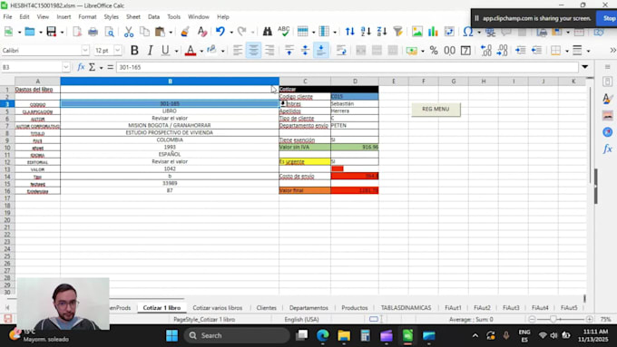Click the Windows Start button
The width and height of the screenshot is (617, 347).
click(172, 335)
